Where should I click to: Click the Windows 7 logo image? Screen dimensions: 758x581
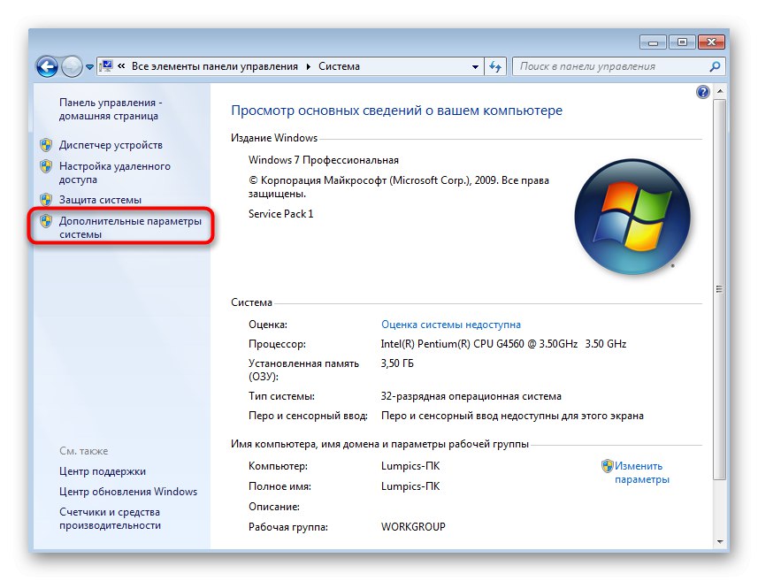coord(632,217)
